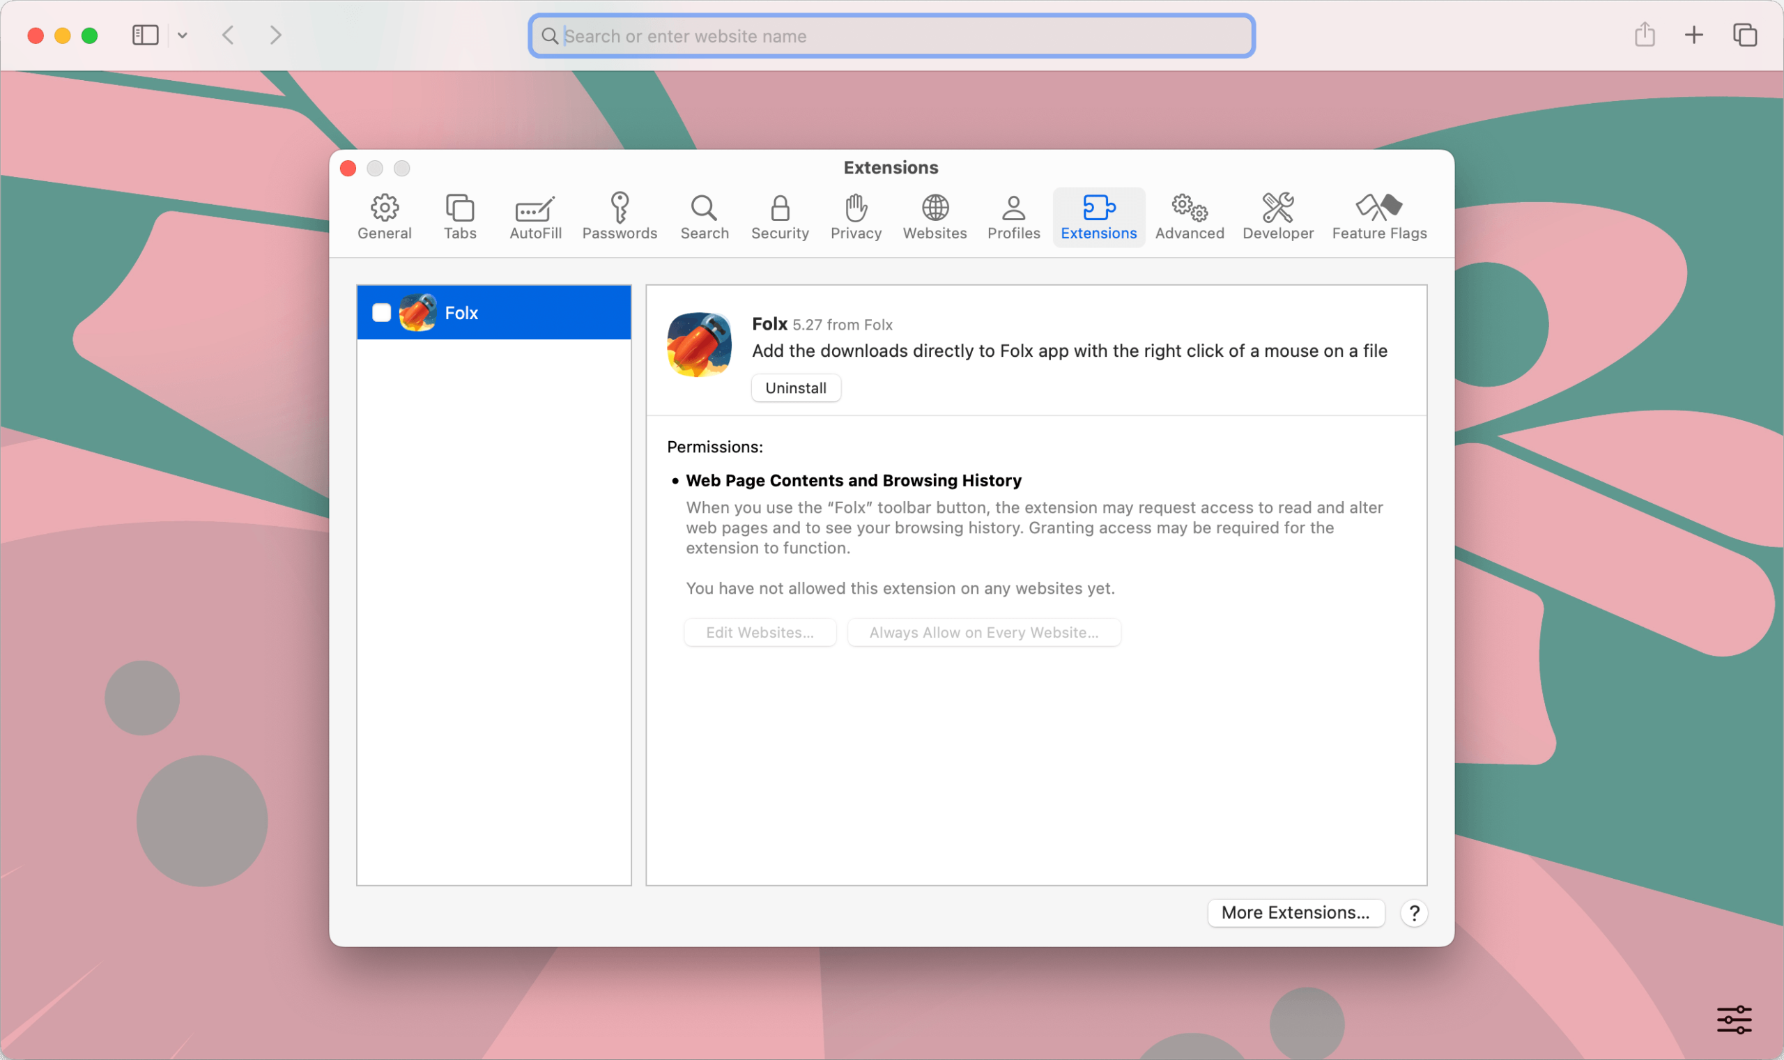Open Websites globe pane
1784x1060 pixels.
click(935, 217)
